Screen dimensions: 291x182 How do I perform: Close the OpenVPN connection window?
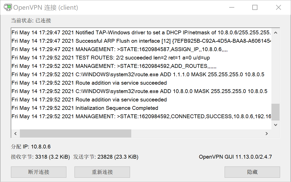tap(279, 8)
